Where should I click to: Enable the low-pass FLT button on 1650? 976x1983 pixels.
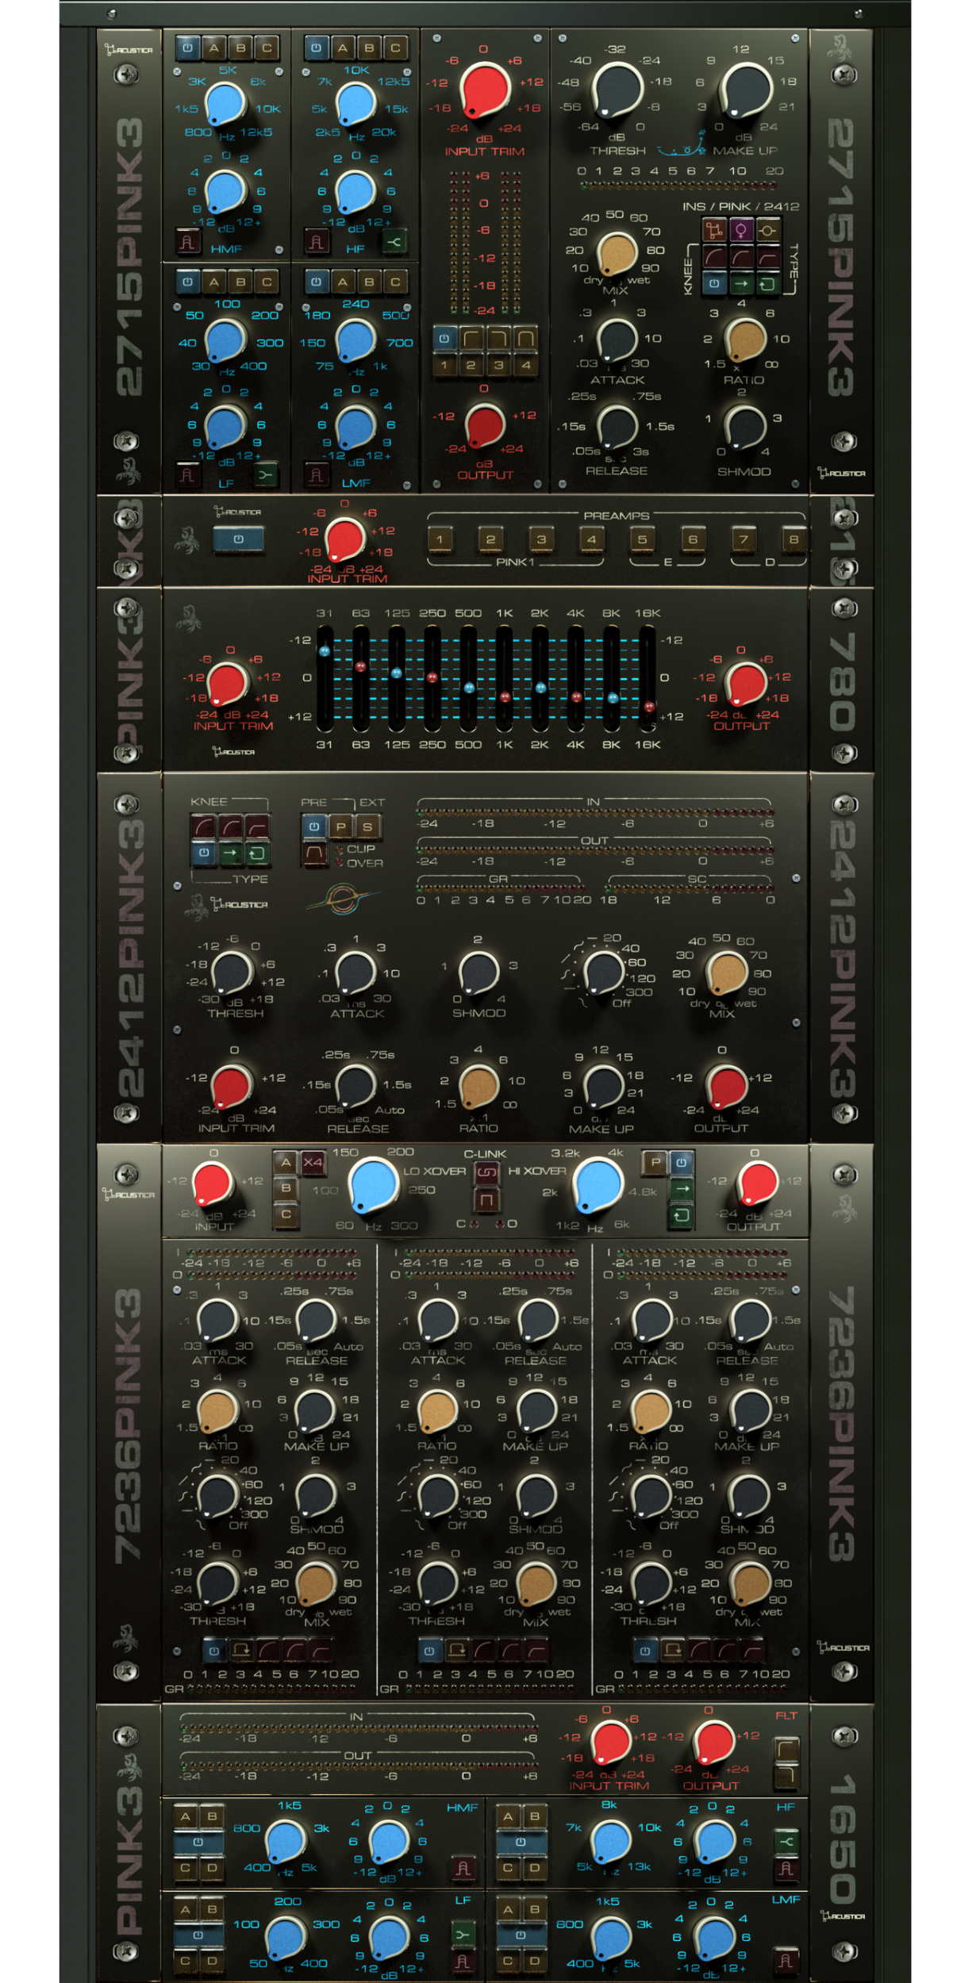786,1774
